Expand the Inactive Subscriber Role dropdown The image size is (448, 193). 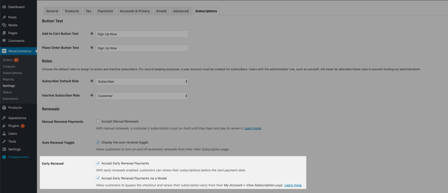pyautogui.click(x=142, y=96)
